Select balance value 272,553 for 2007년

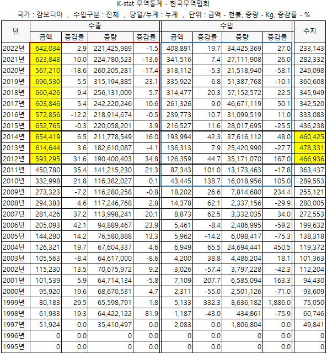[310, 214]
